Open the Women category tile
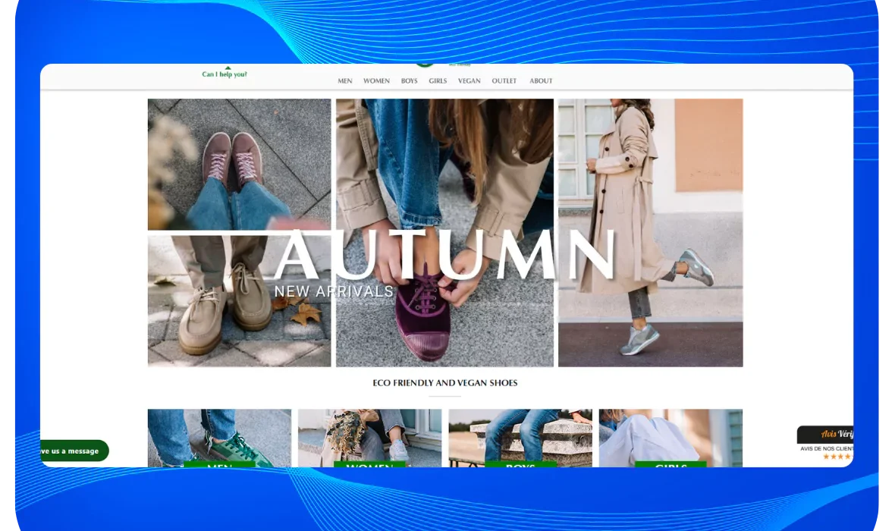This screenshot has width=895, height=531. [x=369, y=438]
